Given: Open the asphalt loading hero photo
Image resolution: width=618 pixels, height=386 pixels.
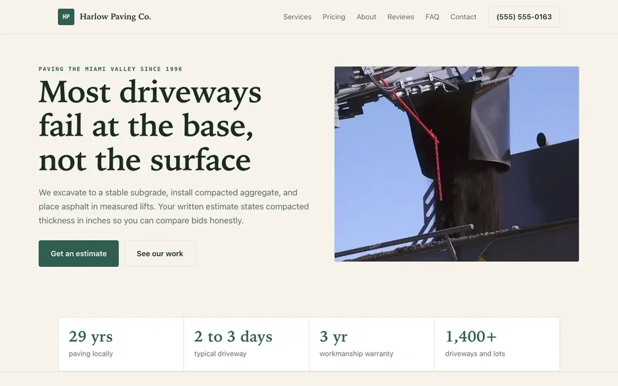Looking at the screenshot, I should pos(456,164).
